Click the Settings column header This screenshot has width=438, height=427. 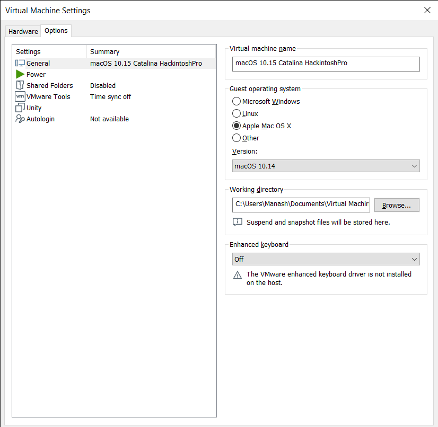(50, 51)
